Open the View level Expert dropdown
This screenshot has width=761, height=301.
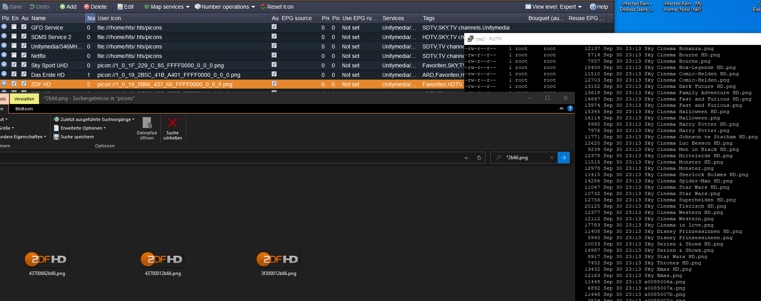[x=554, y=7]
